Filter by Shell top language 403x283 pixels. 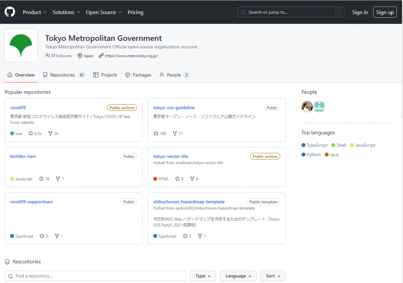click(339, 145)
